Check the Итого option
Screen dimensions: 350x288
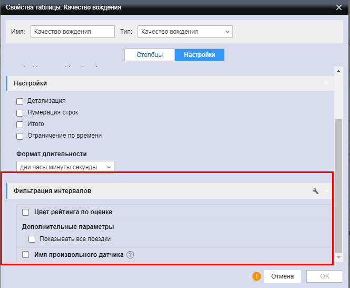(20, 124)
